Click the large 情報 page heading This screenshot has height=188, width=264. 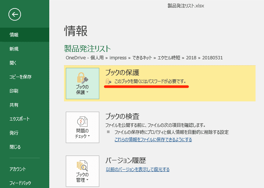pos(76,31)
